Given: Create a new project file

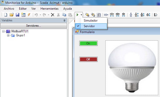Looking at the screenshot, I should point(6,15).
